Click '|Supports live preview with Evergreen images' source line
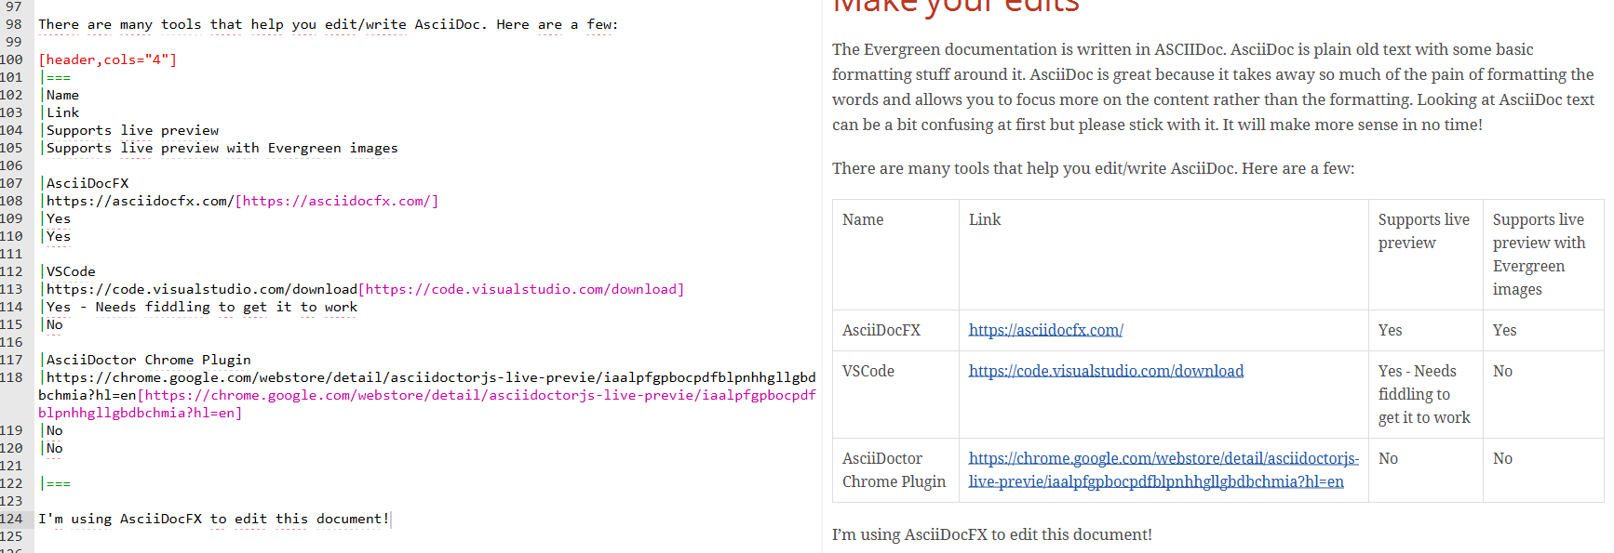Viewport: 1614px width, 553px height. click(x=219, y=148)
